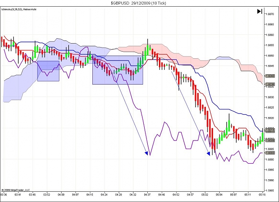The image size is (279, 202).
Task: Click the 04:00 time axis label
Action: pyautogui.click(x=61, y=194)
